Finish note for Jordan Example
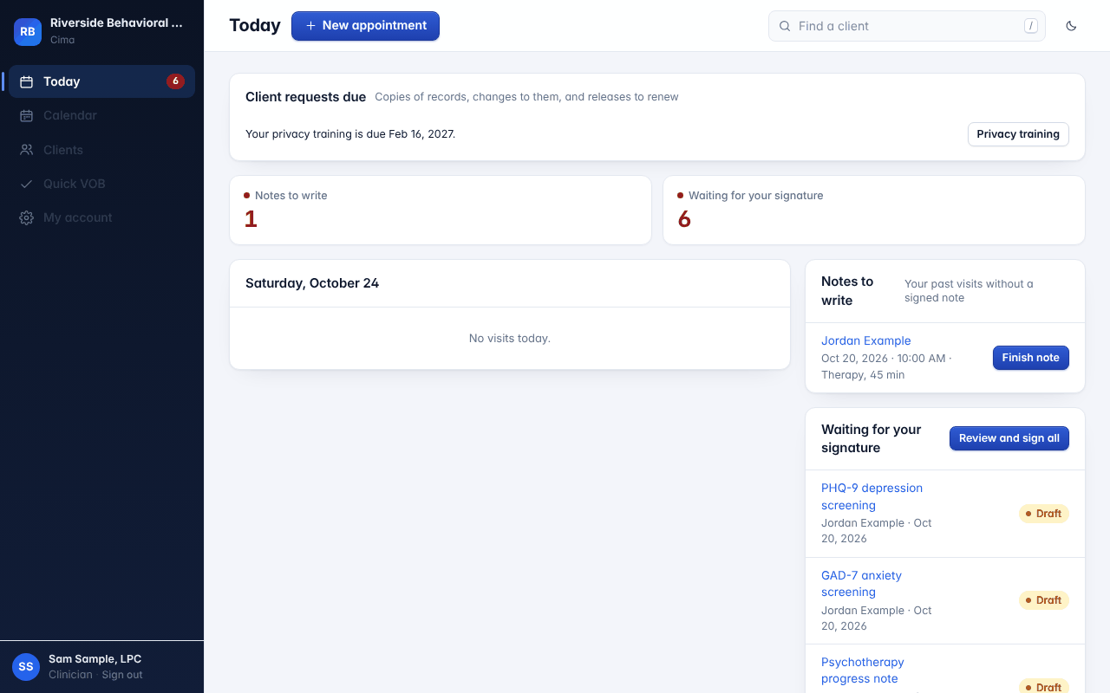The image size is (1110, 693). 1031,358
